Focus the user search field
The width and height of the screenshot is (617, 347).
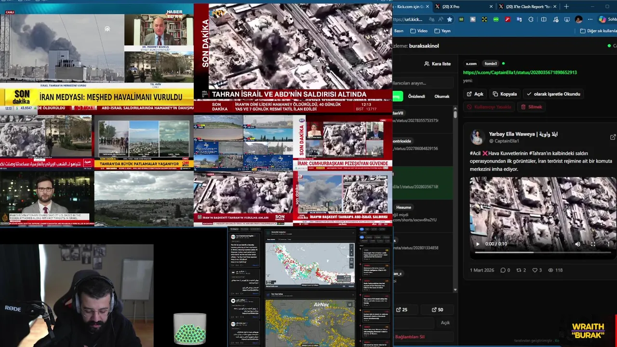pos(423,83)
